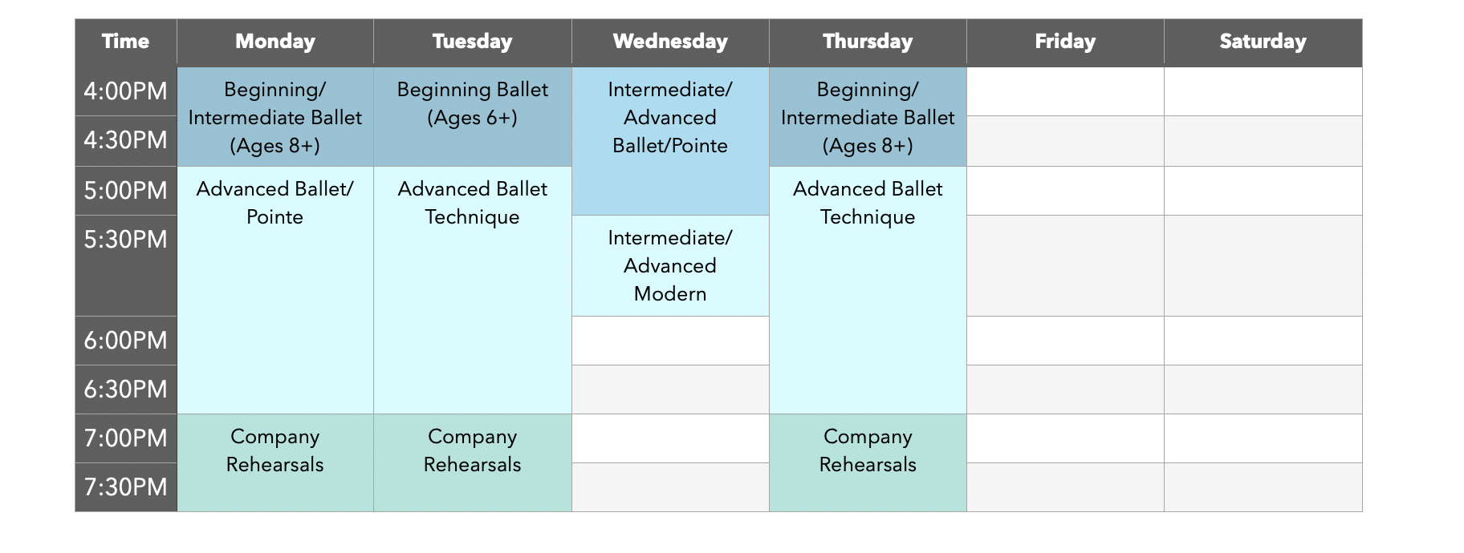Click the Time header cell
1464x553 pixels.
point(126,42)
